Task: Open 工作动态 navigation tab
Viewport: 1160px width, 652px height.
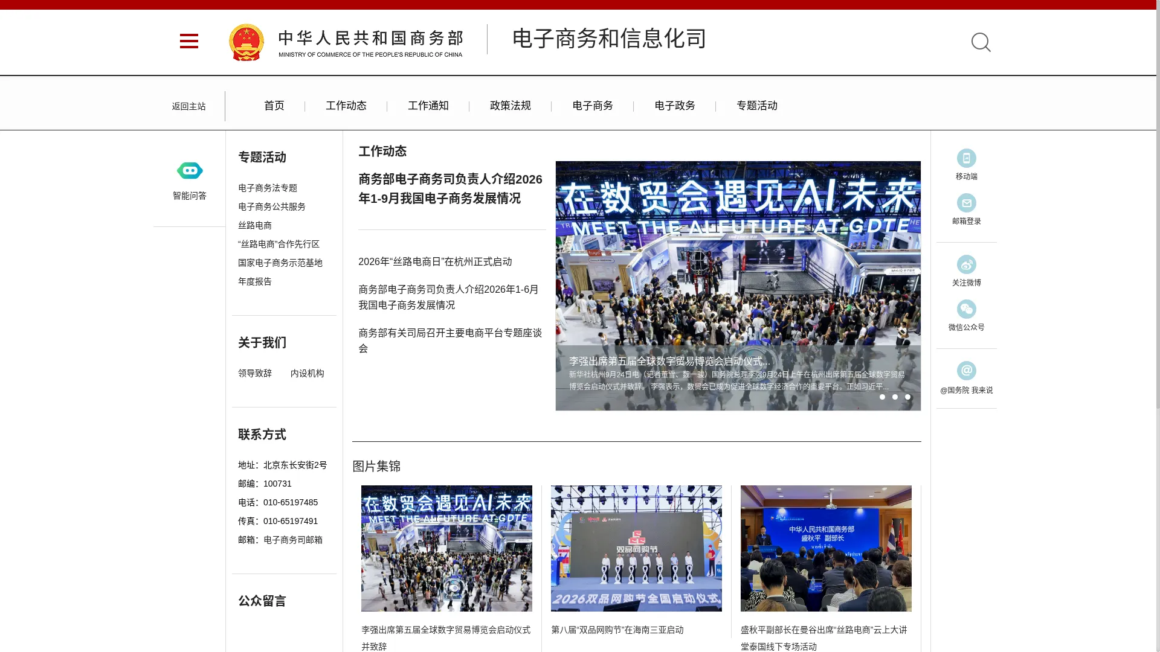Action: click(346, 106)
